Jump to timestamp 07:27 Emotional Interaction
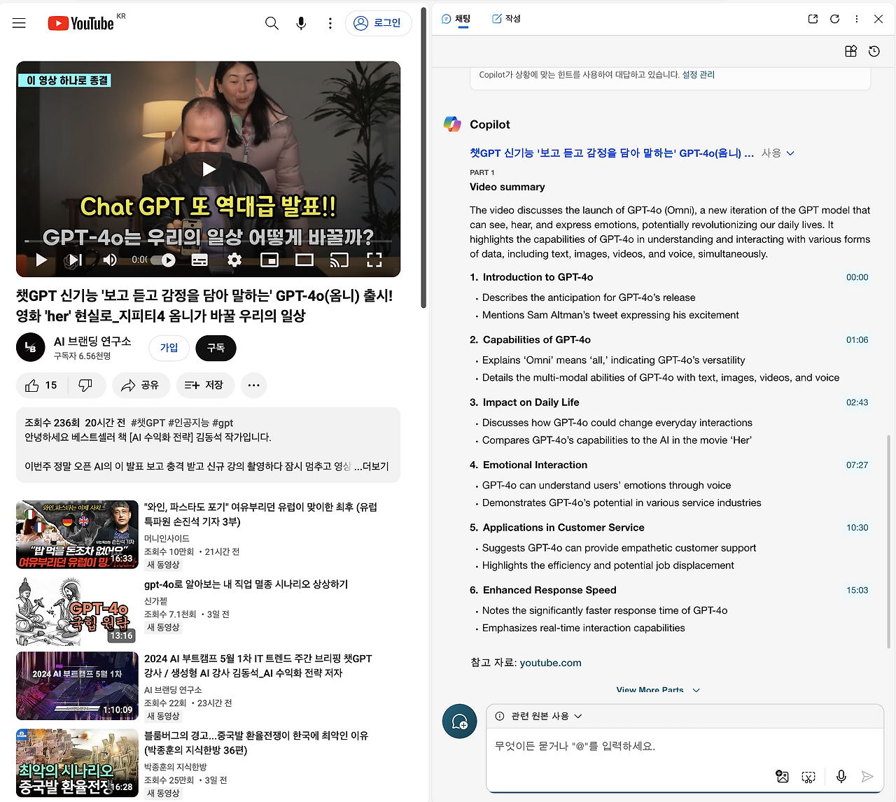The width and height of the screenshot is (896, 802). tap(857, 465)
